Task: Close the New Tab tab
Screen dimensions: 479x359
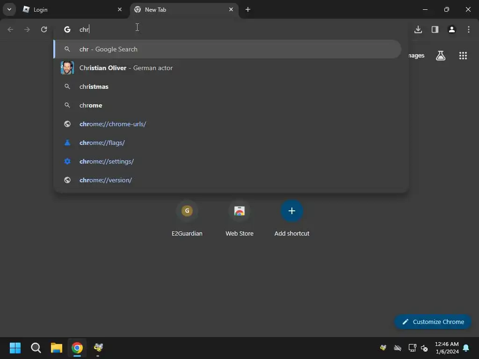Action: click(x=231, y=9)
